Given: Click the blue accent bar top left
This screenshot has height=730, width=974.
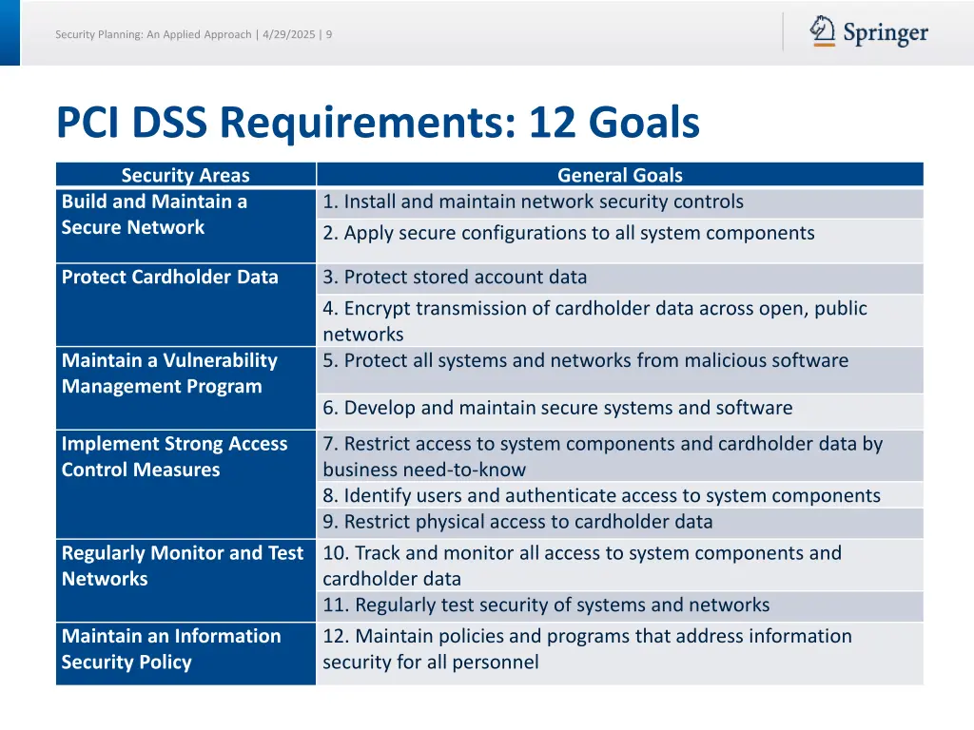Looking at the screenshot, I should point(10,34).
